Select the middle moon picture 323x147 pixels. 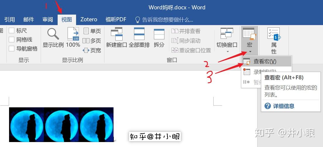pyautogui.click(x=61, y=125)
